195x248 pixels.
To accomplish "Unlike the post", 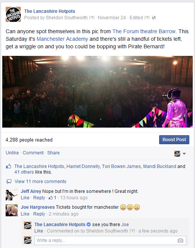I will click(12, 153).
